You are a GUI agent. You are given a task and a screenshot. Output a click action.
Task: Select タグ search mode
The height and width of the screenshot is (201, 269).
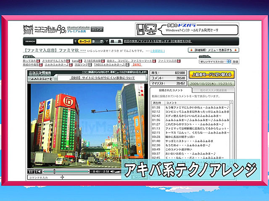[98, 41]
